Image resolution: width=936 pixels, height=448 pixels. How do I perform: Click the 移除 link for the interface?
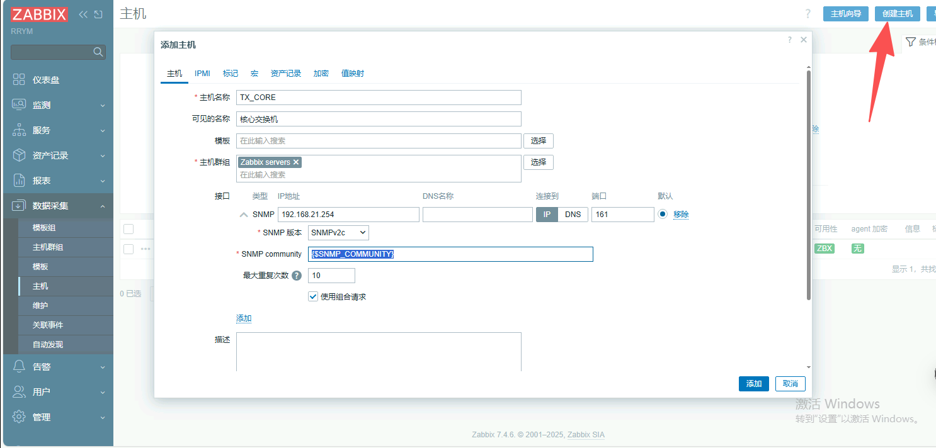click(x=681, y=215)
